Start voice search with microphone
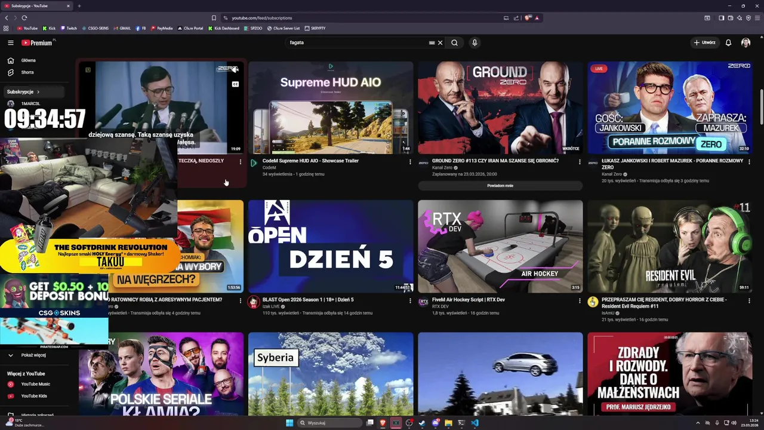 click(475, 42)
